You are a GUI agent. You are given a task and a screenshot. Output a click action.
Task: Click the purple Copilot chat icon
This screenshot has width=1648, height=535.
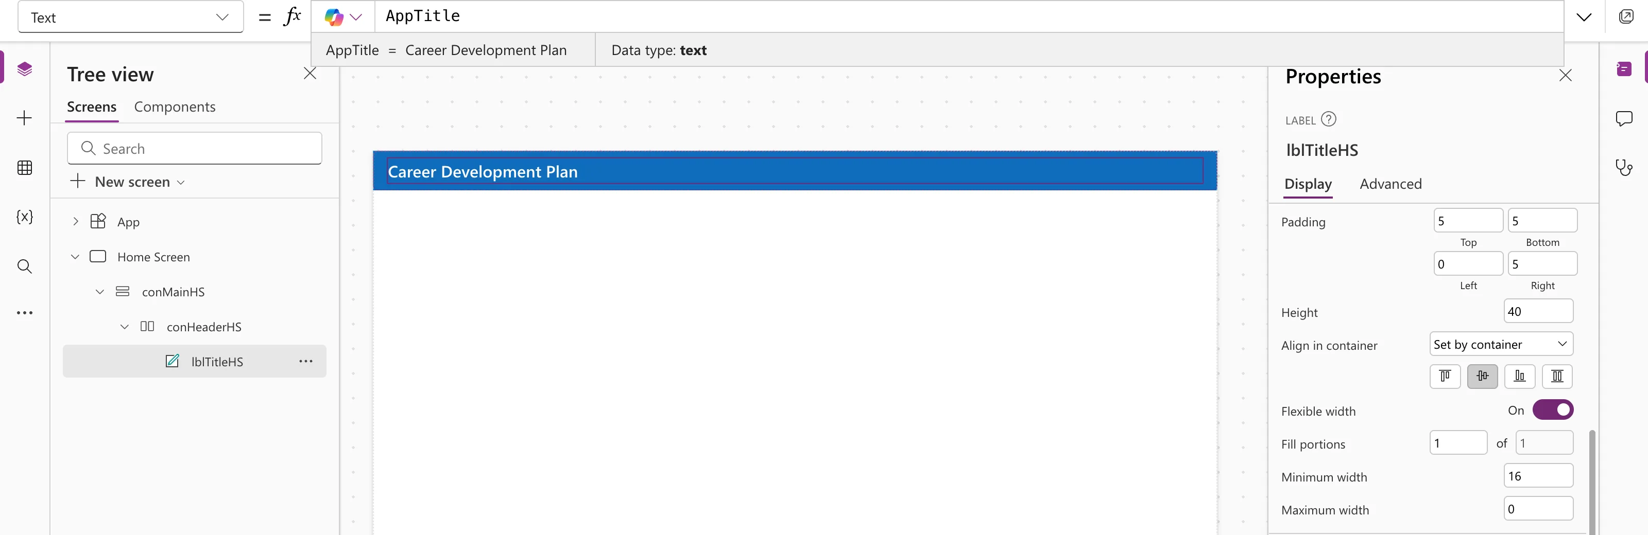(1624, 69)
